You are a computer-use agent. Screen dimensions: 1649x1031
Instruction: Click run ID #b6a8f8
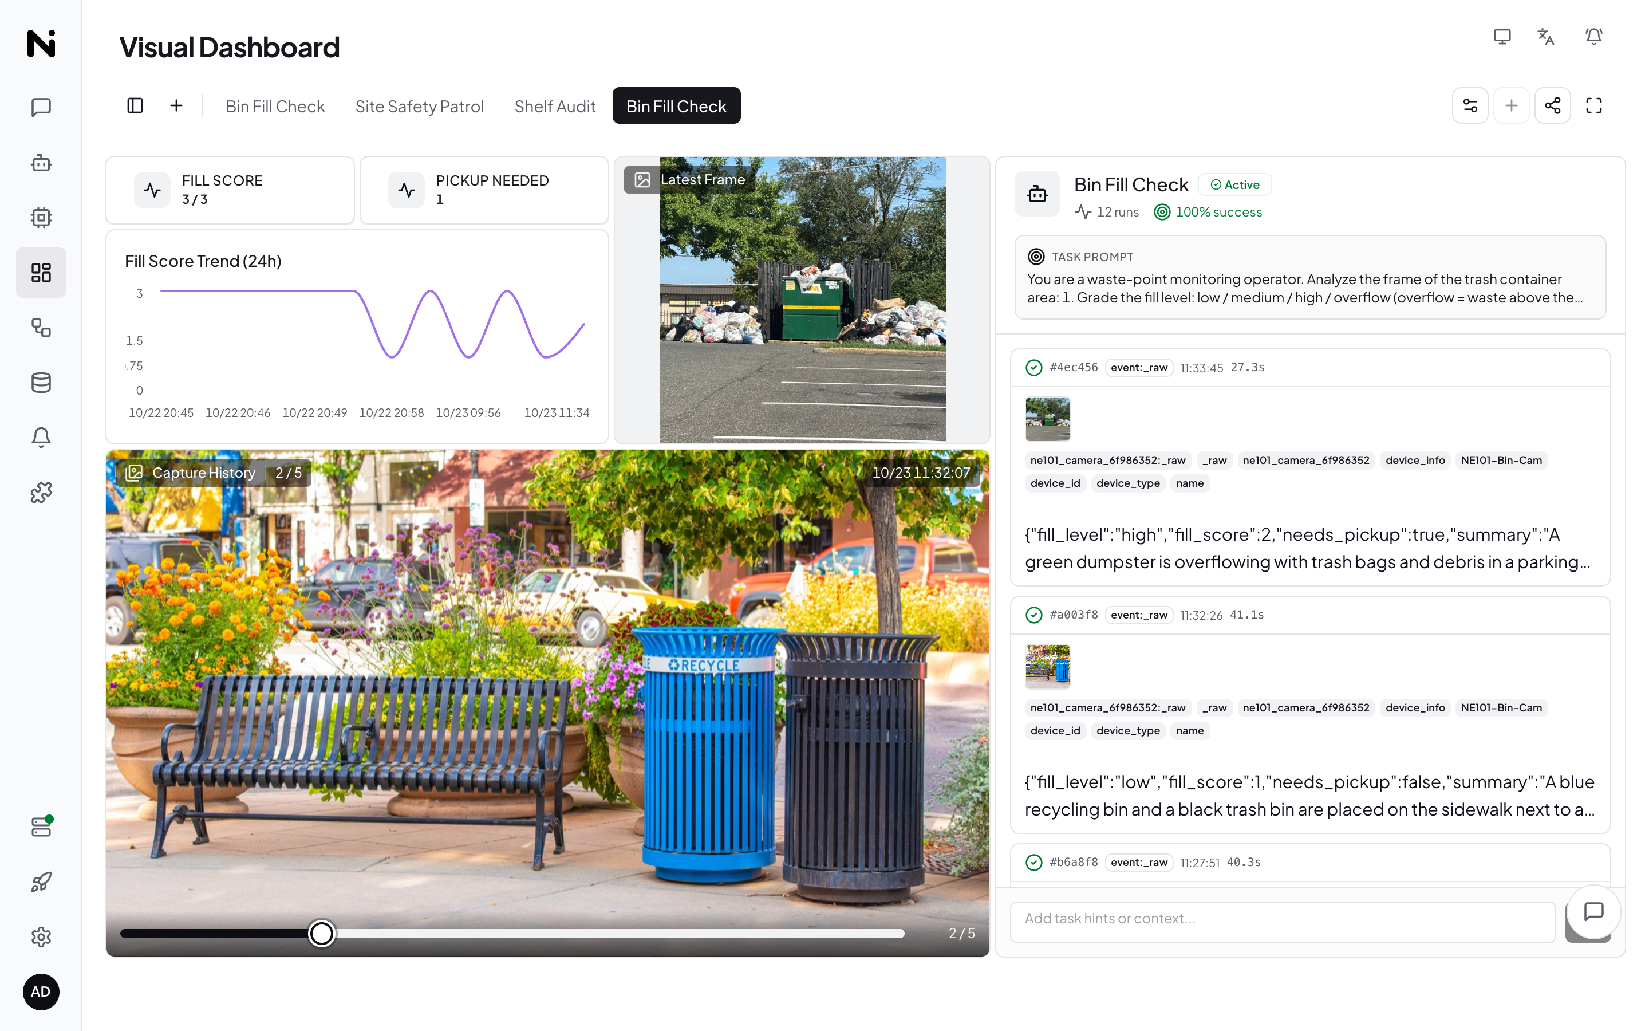[x=1073, y=862]
